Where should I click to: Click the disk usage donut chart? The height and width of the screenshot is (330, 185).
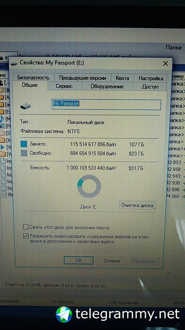(89, 186)
